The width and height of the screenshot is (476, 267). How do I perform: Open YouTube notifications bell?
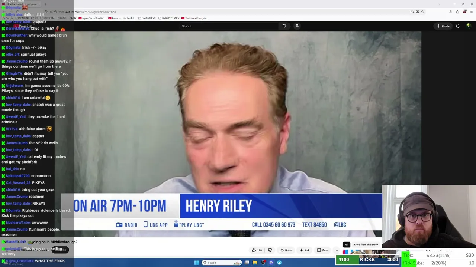click(458, 26)
